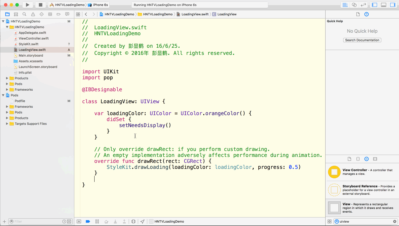The image size is (399, 226).
Task: Switch to the Issue navigator warning icon
Action: coord(33,14)
